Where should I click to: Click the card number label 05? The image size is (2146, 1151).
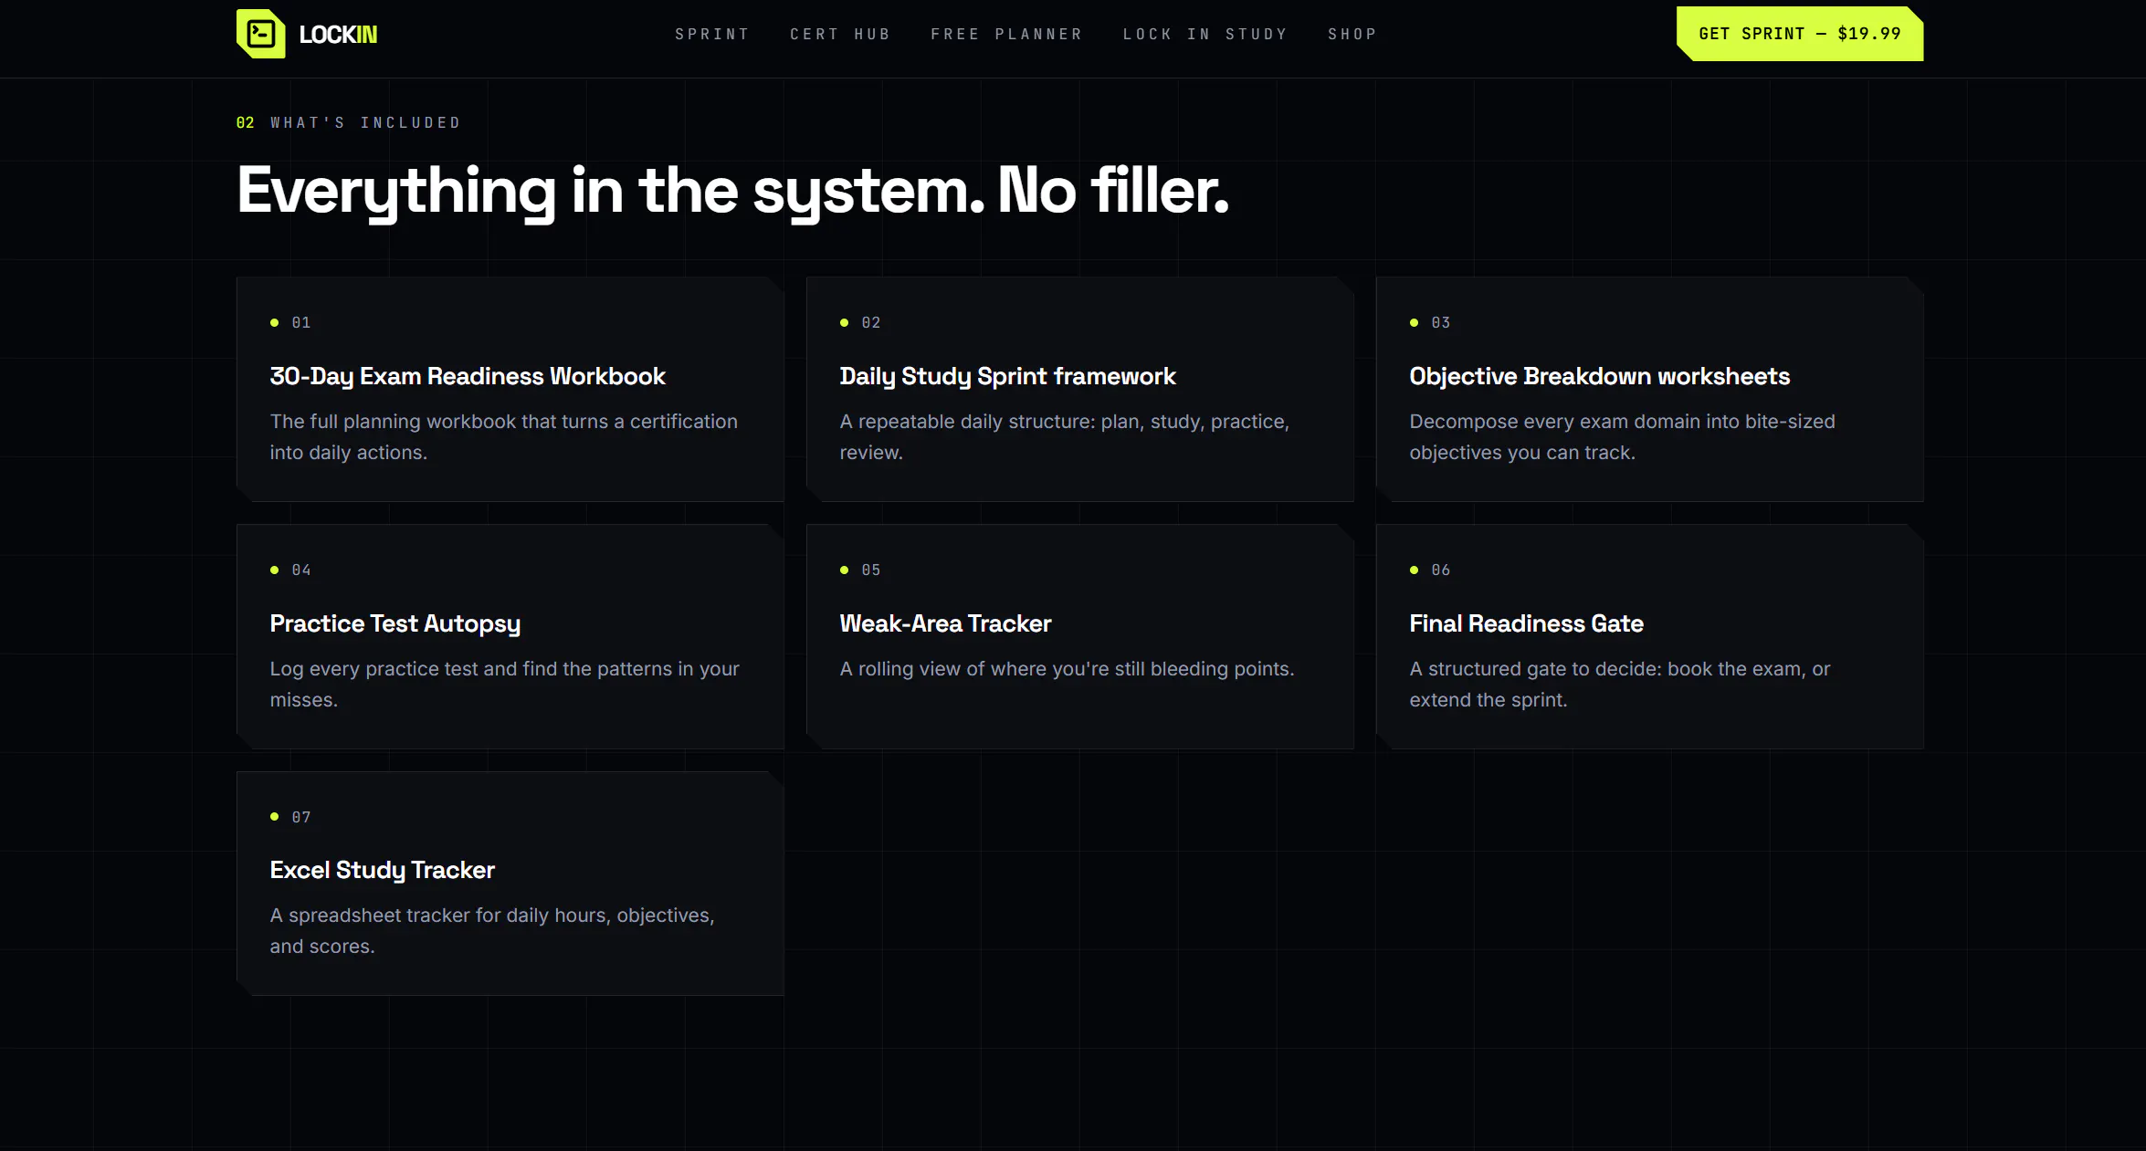point(871,570)
